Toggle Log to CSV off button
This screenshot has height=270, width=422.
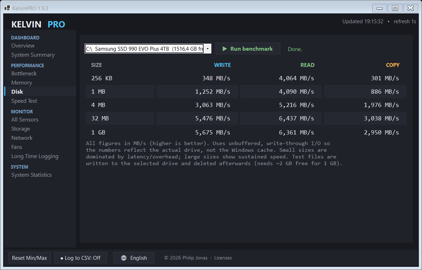[80, 258]
